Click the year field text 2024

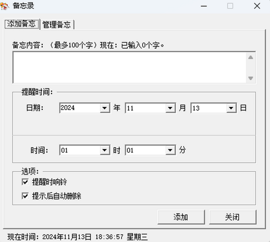67,108
